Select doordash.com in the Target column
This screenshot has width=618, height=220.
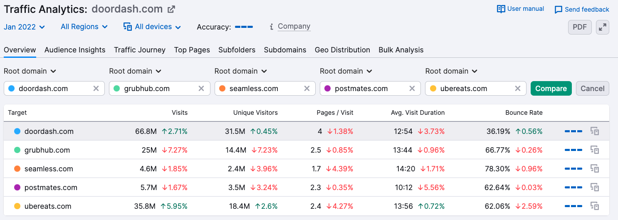pyautogui.click(x=49, y=131)
